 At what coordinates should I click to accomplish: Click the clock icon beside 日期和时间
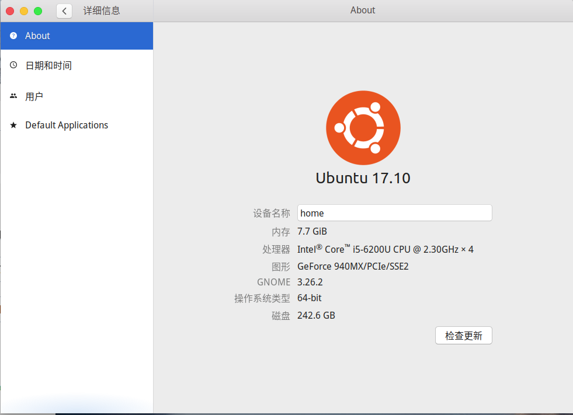click(x=13, y=65)
